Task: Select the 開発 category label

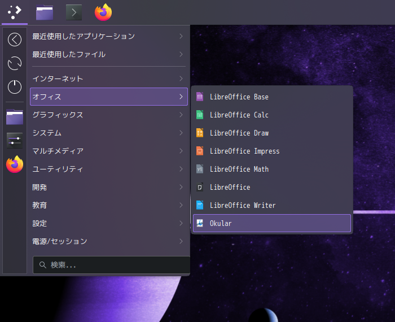Action: (39, 187)
